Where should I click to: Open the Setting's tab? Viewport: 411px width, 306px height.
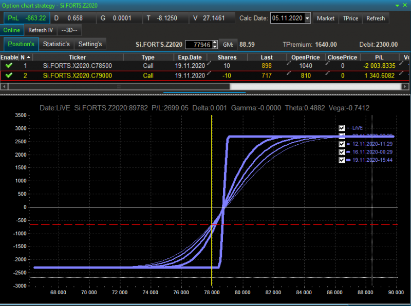pyautogui.click(x=90, y=44)
